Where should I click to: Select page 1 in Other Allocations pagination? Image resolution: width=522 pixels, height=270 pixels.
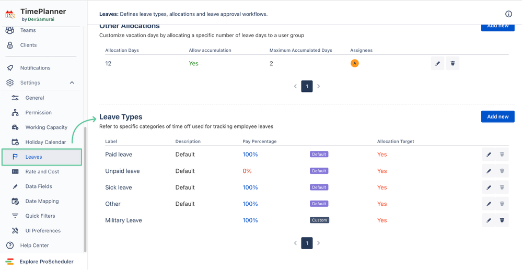point(307,86)
